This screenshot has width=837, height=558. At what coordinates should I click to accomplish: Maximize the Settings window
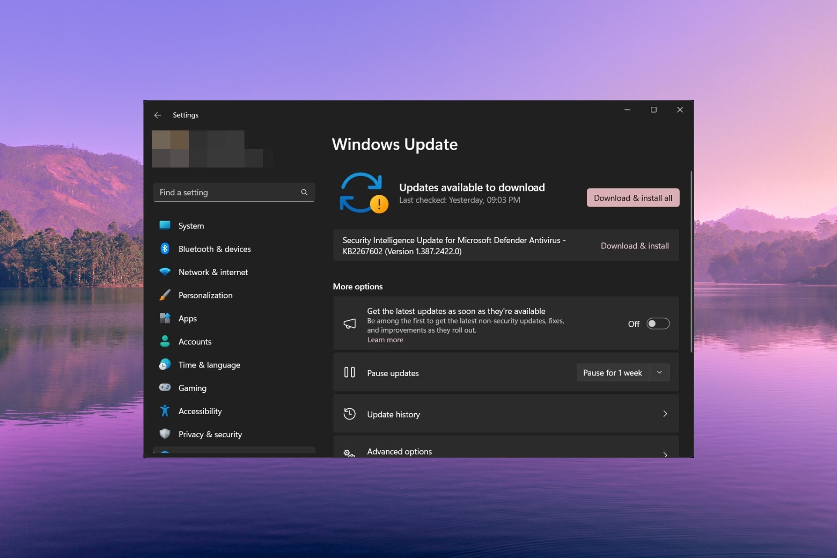pyautogui.click(x=653, y=110)
